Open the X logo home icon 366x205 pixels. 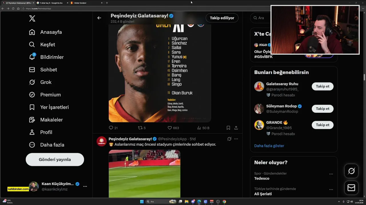click(x=32, y=19)
